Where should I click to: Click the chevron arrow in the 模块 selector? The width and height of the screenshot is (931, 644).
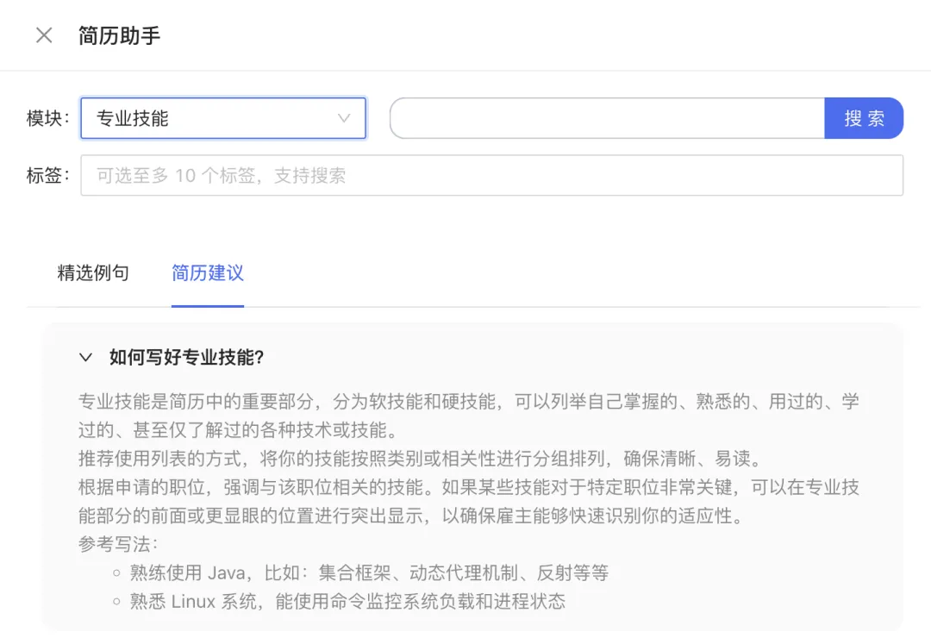click(344, 118)
